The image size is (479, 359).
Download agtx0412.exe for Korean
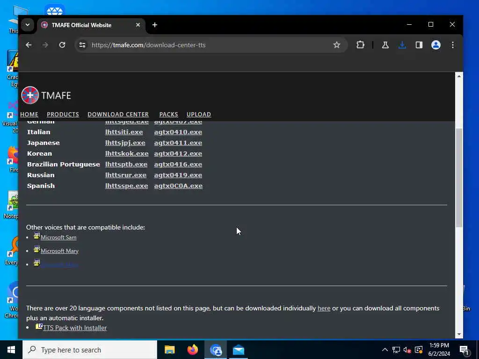click(178, 153)
